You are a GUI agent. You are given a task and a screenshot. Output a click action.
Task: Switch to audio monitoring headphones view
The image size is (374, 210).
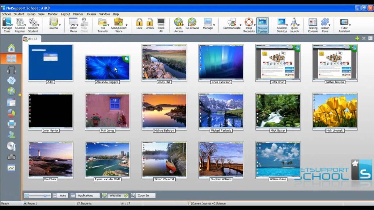11,70
